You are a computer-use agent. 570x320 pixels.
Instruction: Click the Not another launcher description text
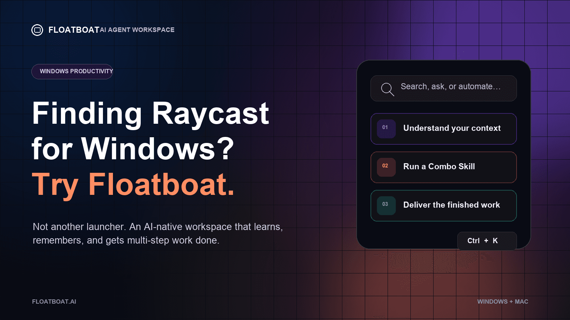(x=157, y=234)
